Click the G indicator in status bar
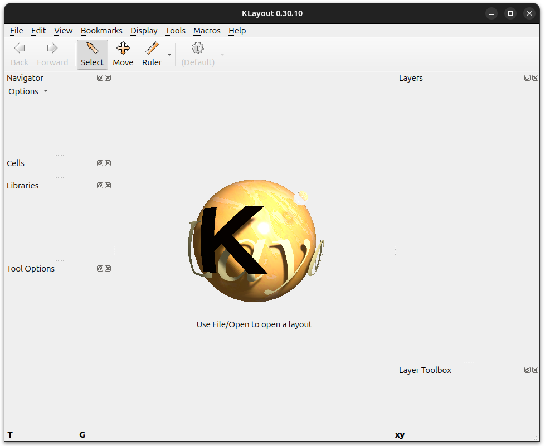 [82, 434]
